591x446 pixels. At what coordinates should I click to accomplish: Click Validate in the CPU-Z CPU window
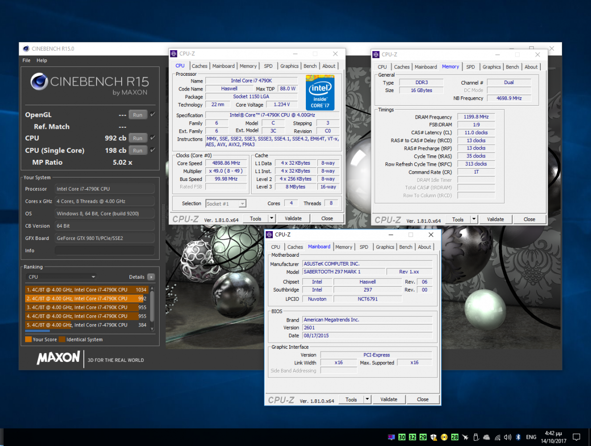(293, 218)
